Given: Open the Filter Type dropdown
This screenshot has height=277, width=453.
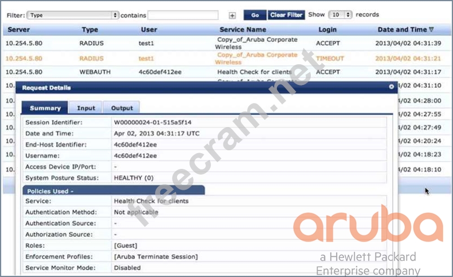Looking at the screenshot, I should click(x=73, y=15).
